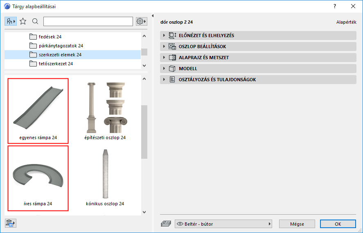Select the egyenes rámpa 24 thumbnail
This screenshot has height=233, width=363.
tap(38, 111)
